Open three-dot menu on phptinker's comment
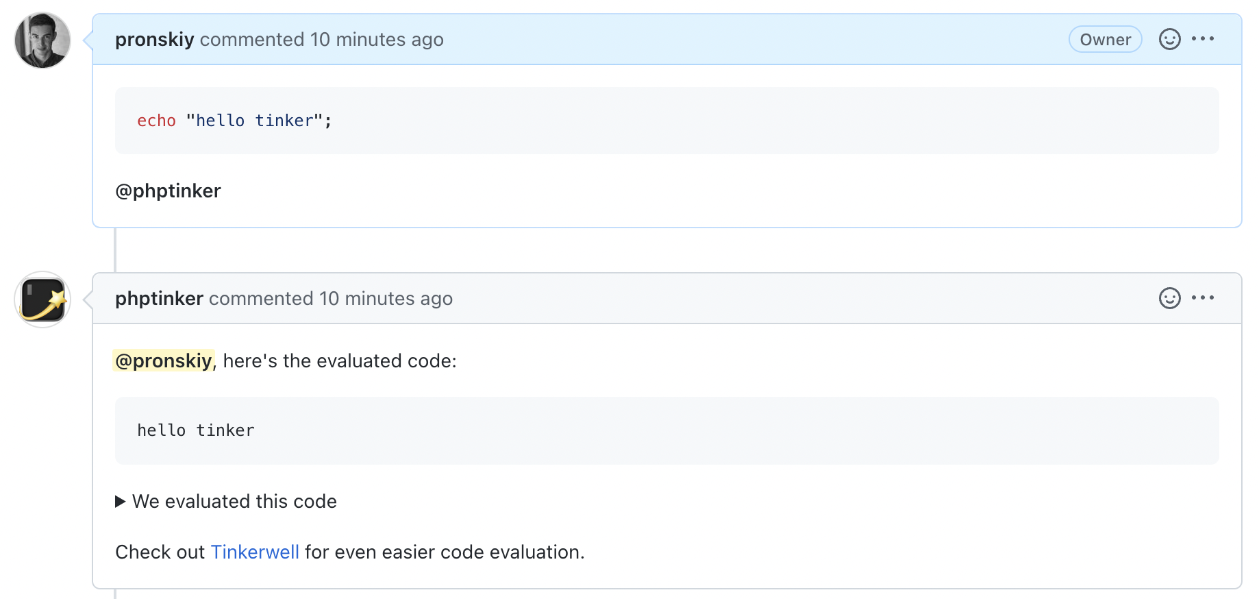Viewport: 1259px width, 599px height. 1203,298
